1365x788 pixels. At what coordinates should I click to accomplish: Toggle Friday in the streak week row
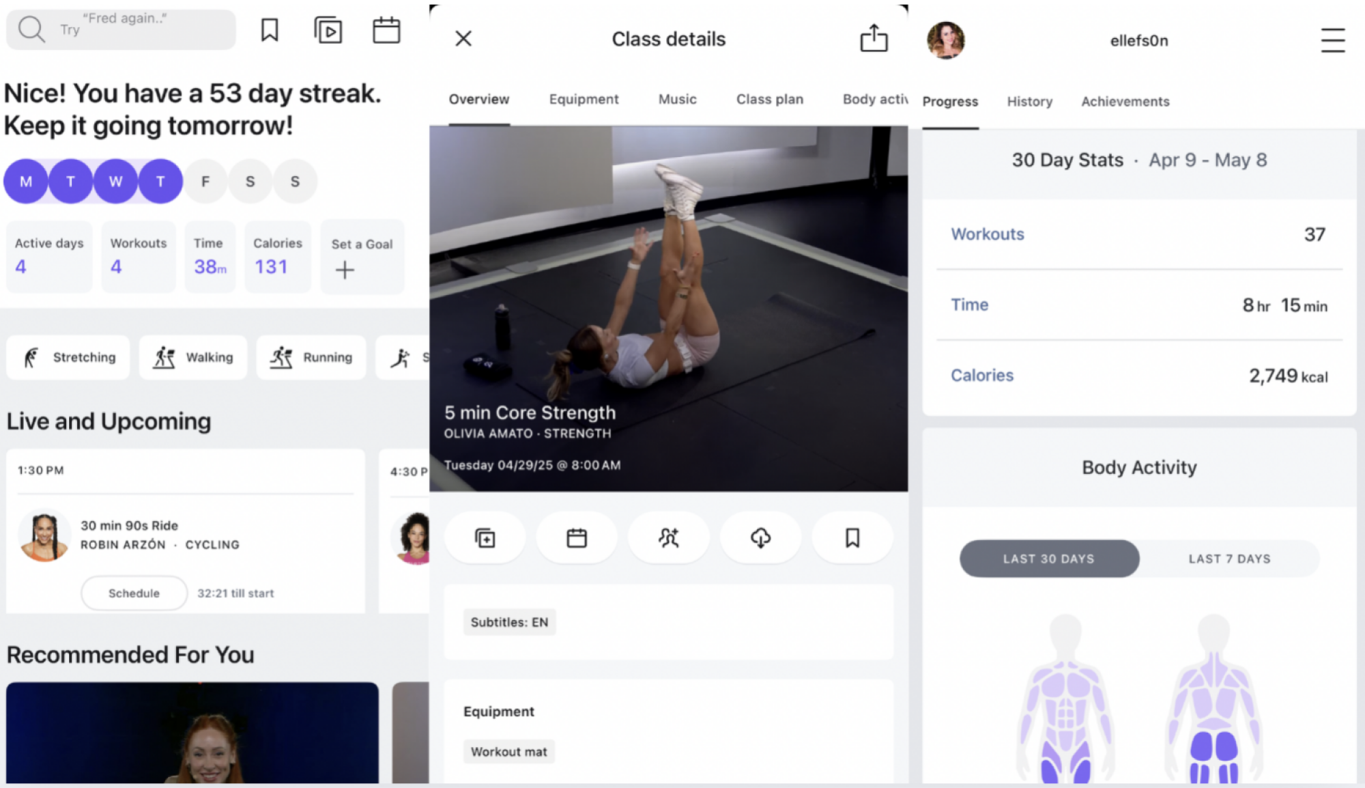pos(205,182)
